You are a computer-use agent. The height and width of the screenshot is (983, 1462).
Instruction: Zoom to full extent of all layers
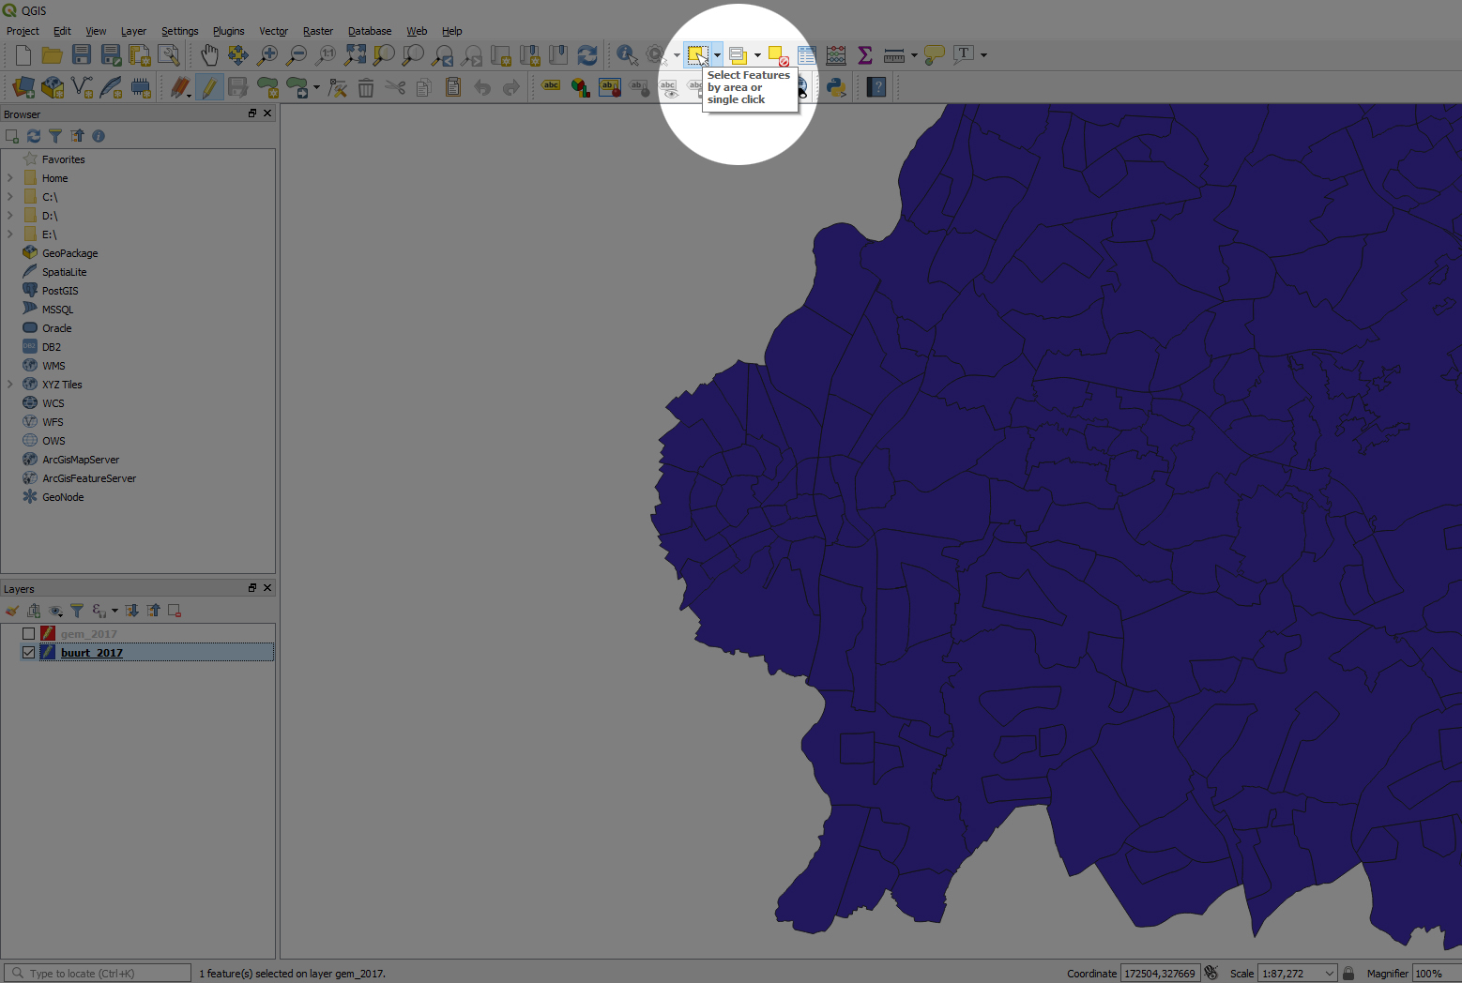click(355, 55)
